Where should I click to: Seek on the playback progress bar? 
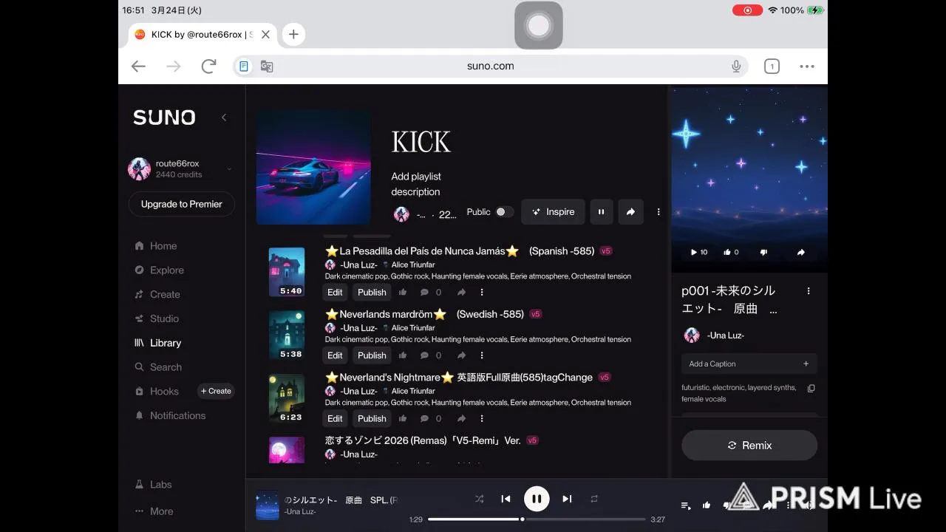pyautogui.click(x=537, y=519)
